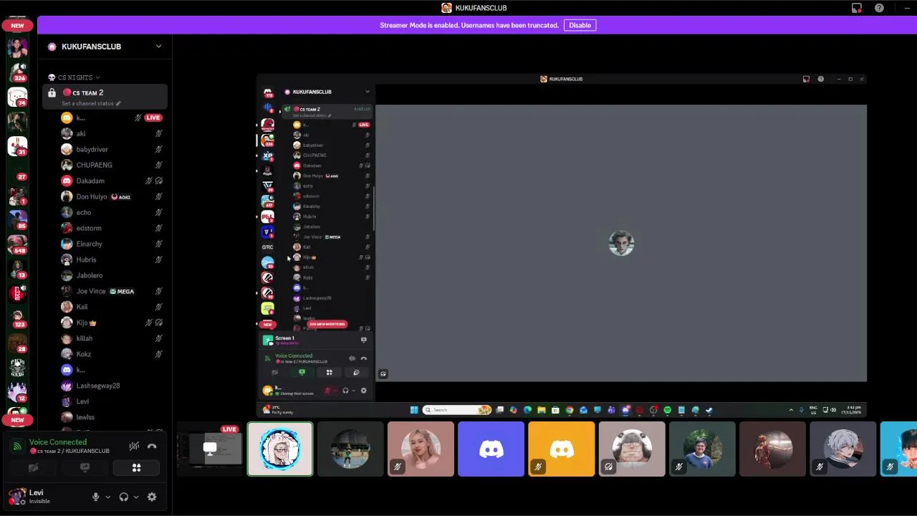
Task: Select user aki in the voice list
Action: 112,133
